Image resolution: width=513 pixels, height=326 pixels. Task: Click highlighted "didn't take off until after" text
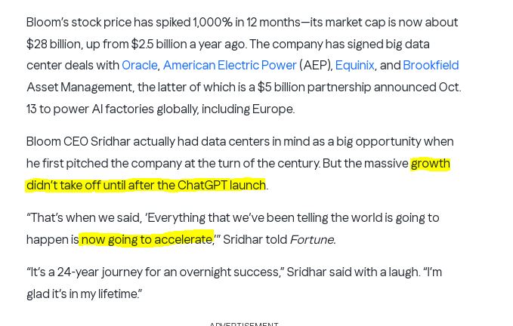click(x=101, y=186)
